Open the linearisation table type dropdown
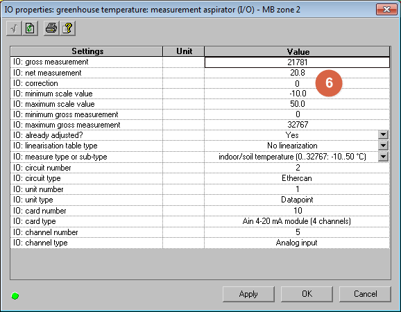 pos(383,146)
